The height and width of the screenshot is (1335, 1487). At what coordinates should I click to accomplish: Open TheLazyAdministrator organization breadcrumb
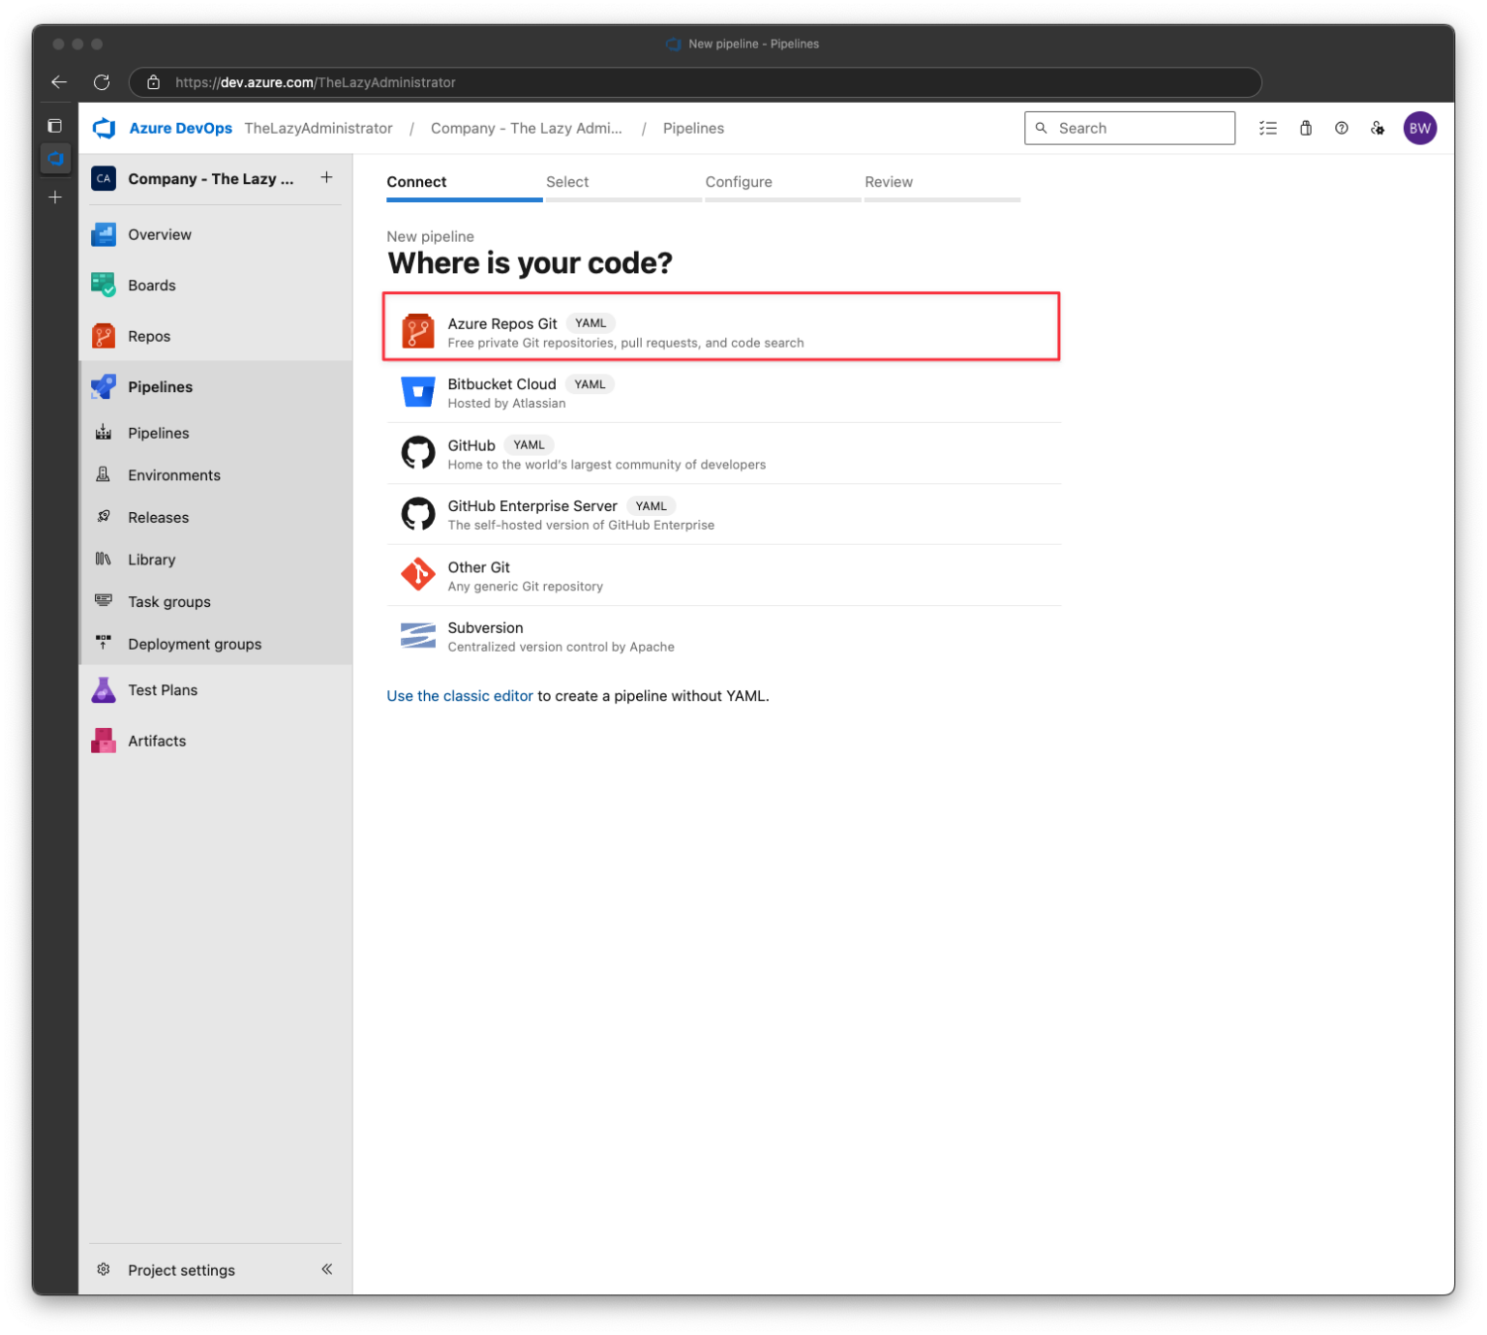coord(319,128)
